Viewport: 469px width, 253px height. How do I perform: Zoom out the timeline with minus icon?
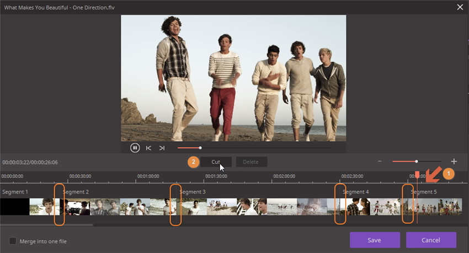(x=380, y=162)
